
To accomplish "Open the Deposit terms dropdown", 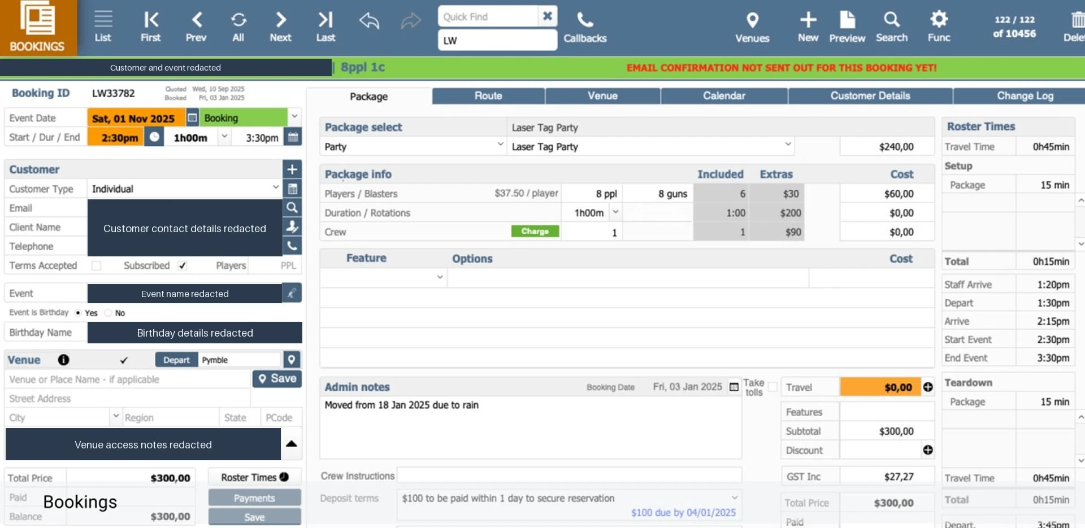I will pos(734,498).
